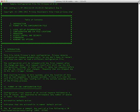
Task: Click '2. CONFIGURATION AND LOG FILE LOCATIONS' entry
Action: 30,32
